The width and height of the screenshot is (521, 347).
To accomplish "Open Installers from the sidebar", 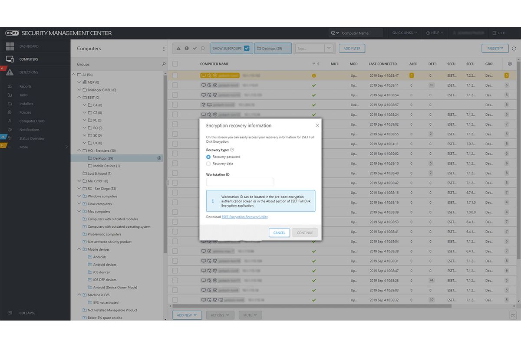I will [x=26, y=104].
